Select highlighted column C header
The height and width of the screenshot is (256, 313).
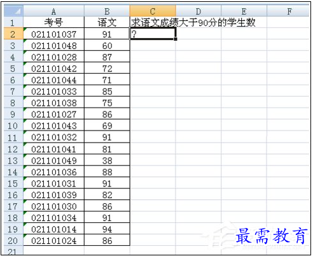tap(153, 11)
